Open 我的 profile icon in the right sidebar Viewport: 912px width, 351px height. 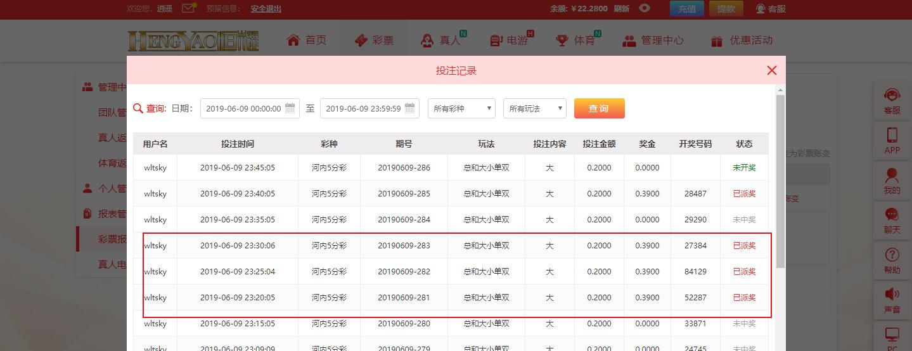[892, 176]
